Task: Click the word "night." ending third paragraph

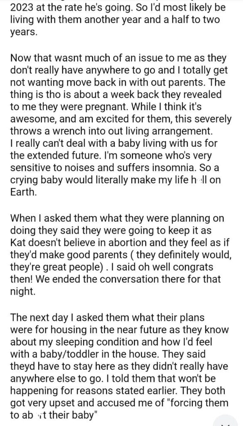Action: point(23,291)
